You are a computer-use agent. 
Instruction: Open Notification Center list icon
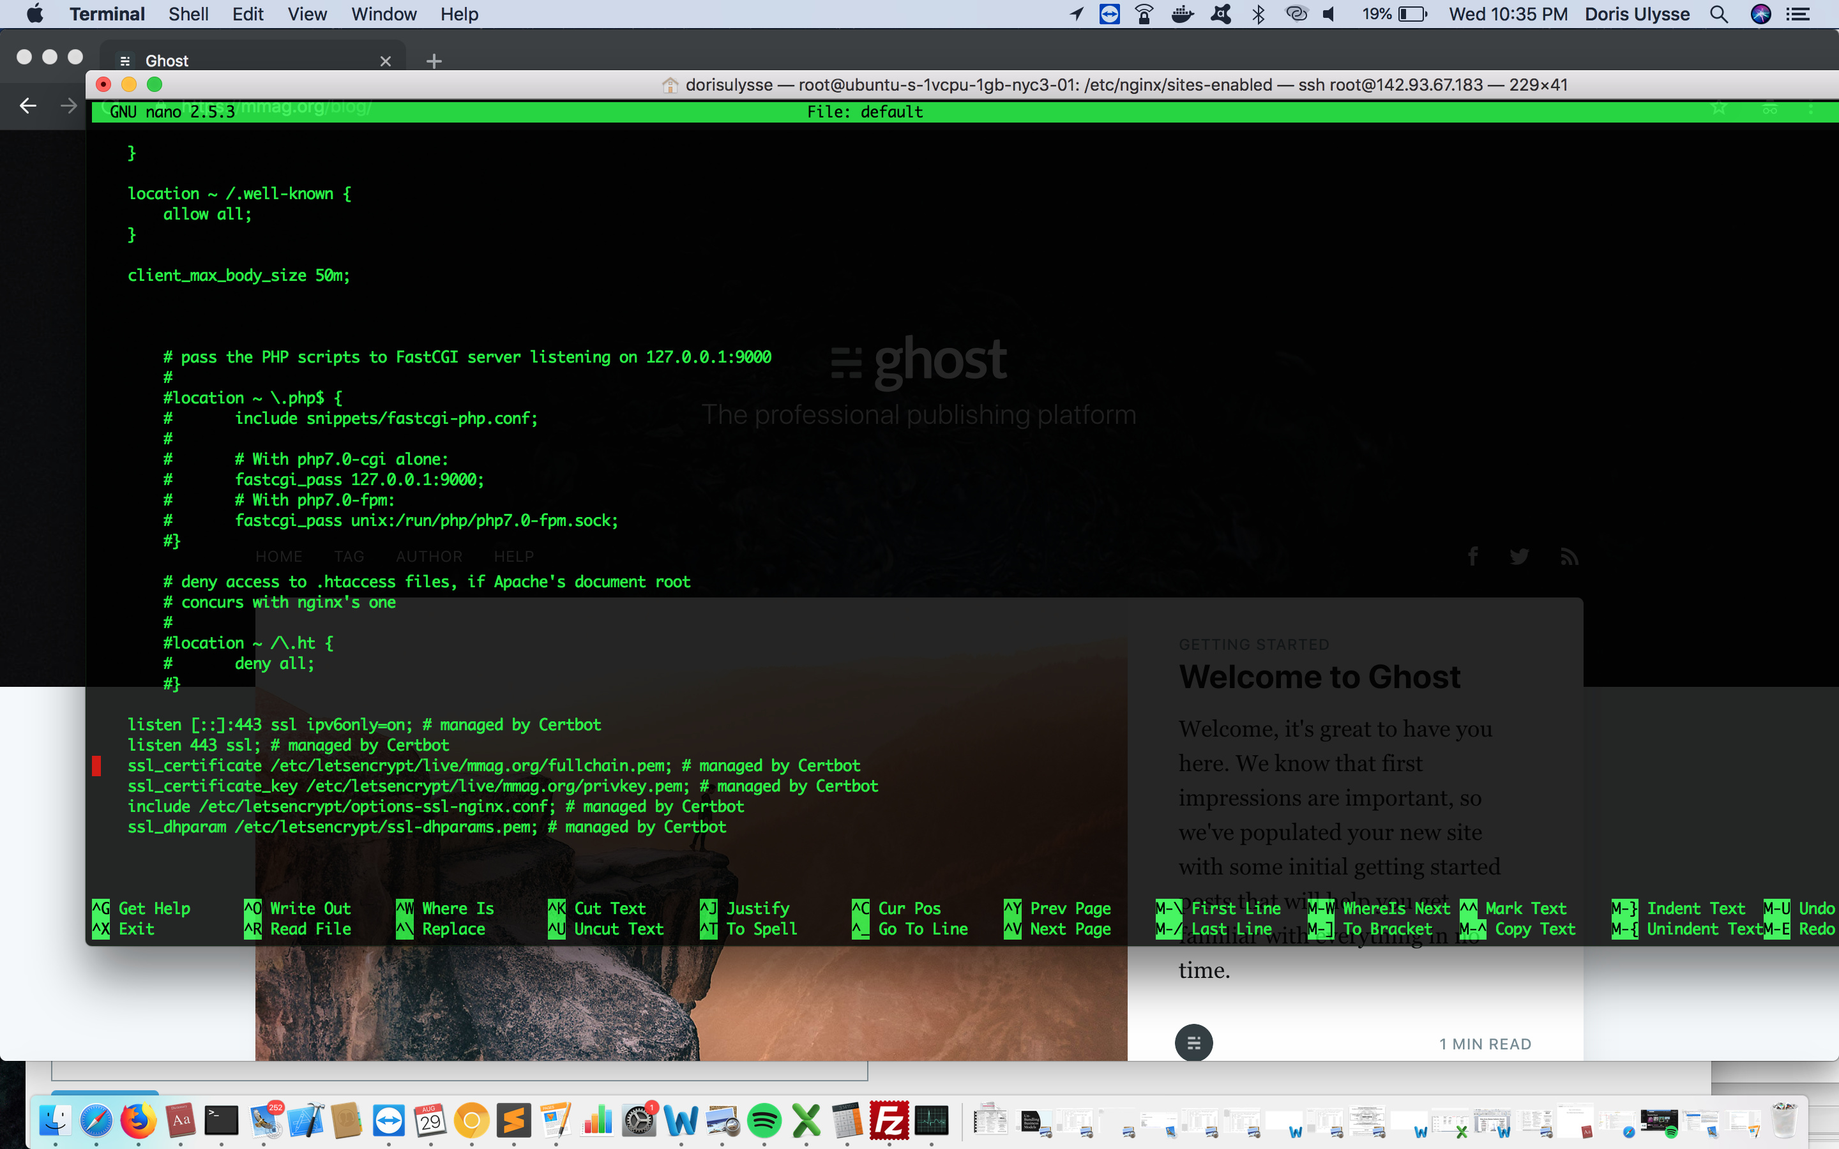(x=1797, y=13)
